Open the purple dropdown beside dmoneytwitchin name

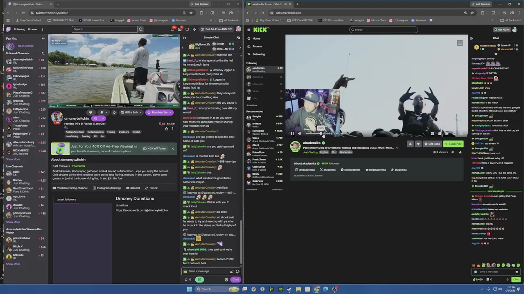tap(103, 118)
